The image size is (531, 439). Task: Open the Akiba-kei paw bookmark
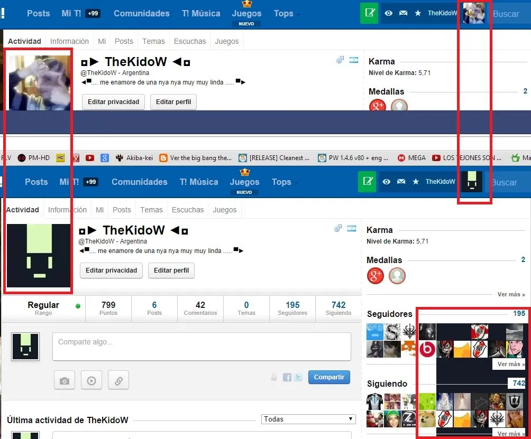pos(134,158)
